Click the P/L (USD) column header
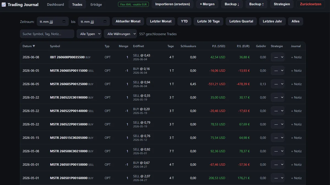 click(x=219, y=46)
